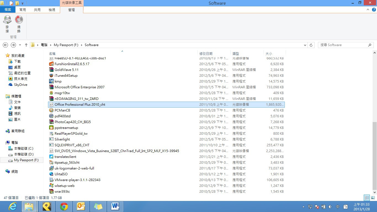Open recent locations dropdown arrow
Viewport: 377px width, 212px height.
pos(20,45)
